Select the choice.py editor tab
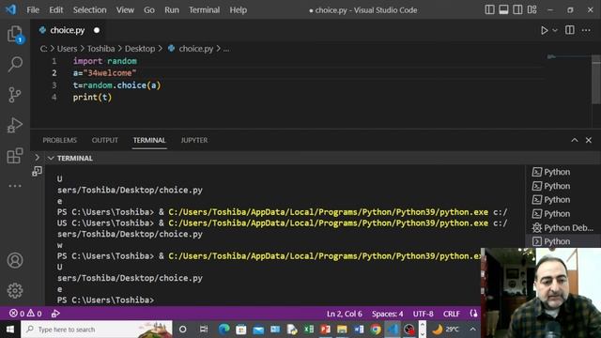 68,30
